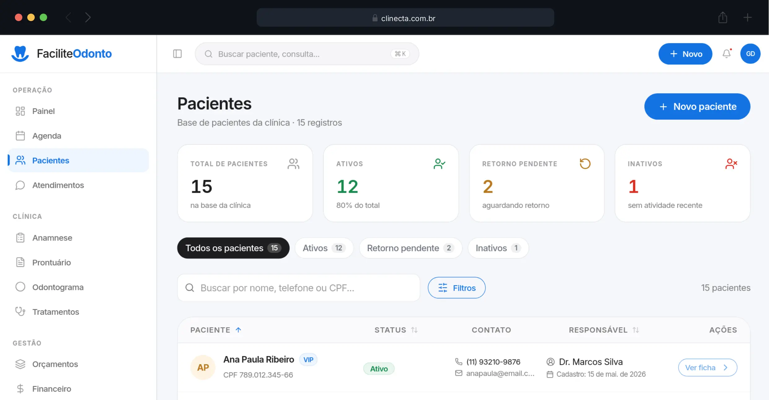Click the Agenda calendar icon in sidebar

pyautogui.click(x=20, y=136)
